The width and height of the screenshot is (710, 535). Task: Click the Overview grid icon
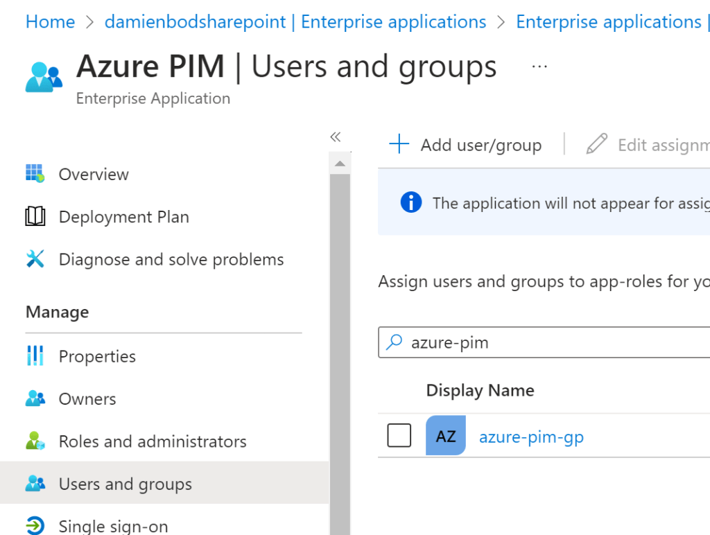point(35,174)
